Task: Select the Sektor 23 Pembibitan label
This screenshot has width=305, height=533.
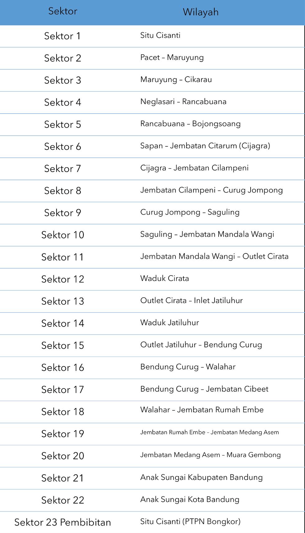Action: pyautogui.click(x=62, y=522)
